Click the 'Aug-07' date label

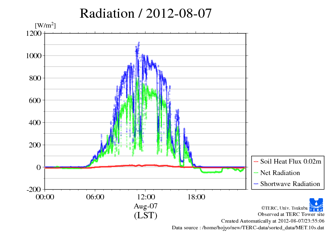pyautogui.click(x=145, y=206)
